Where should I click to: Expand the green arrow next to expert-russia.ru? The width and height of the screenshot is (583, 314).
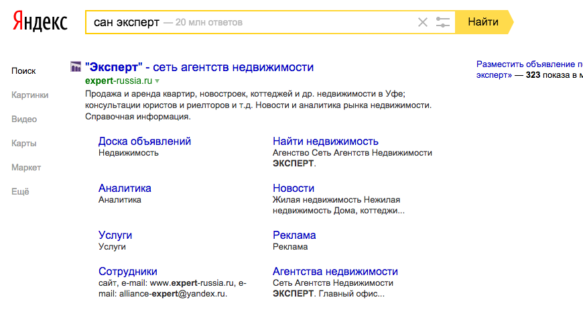(x=157, y=81)
